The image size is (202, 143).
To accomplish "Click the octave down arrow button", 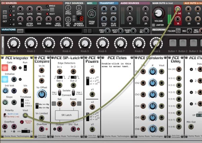I will 5,17.
